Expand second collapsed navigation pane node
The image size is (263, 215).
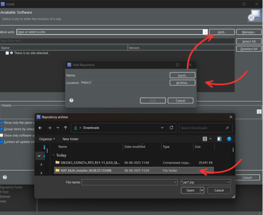click(x=41, y=164)
